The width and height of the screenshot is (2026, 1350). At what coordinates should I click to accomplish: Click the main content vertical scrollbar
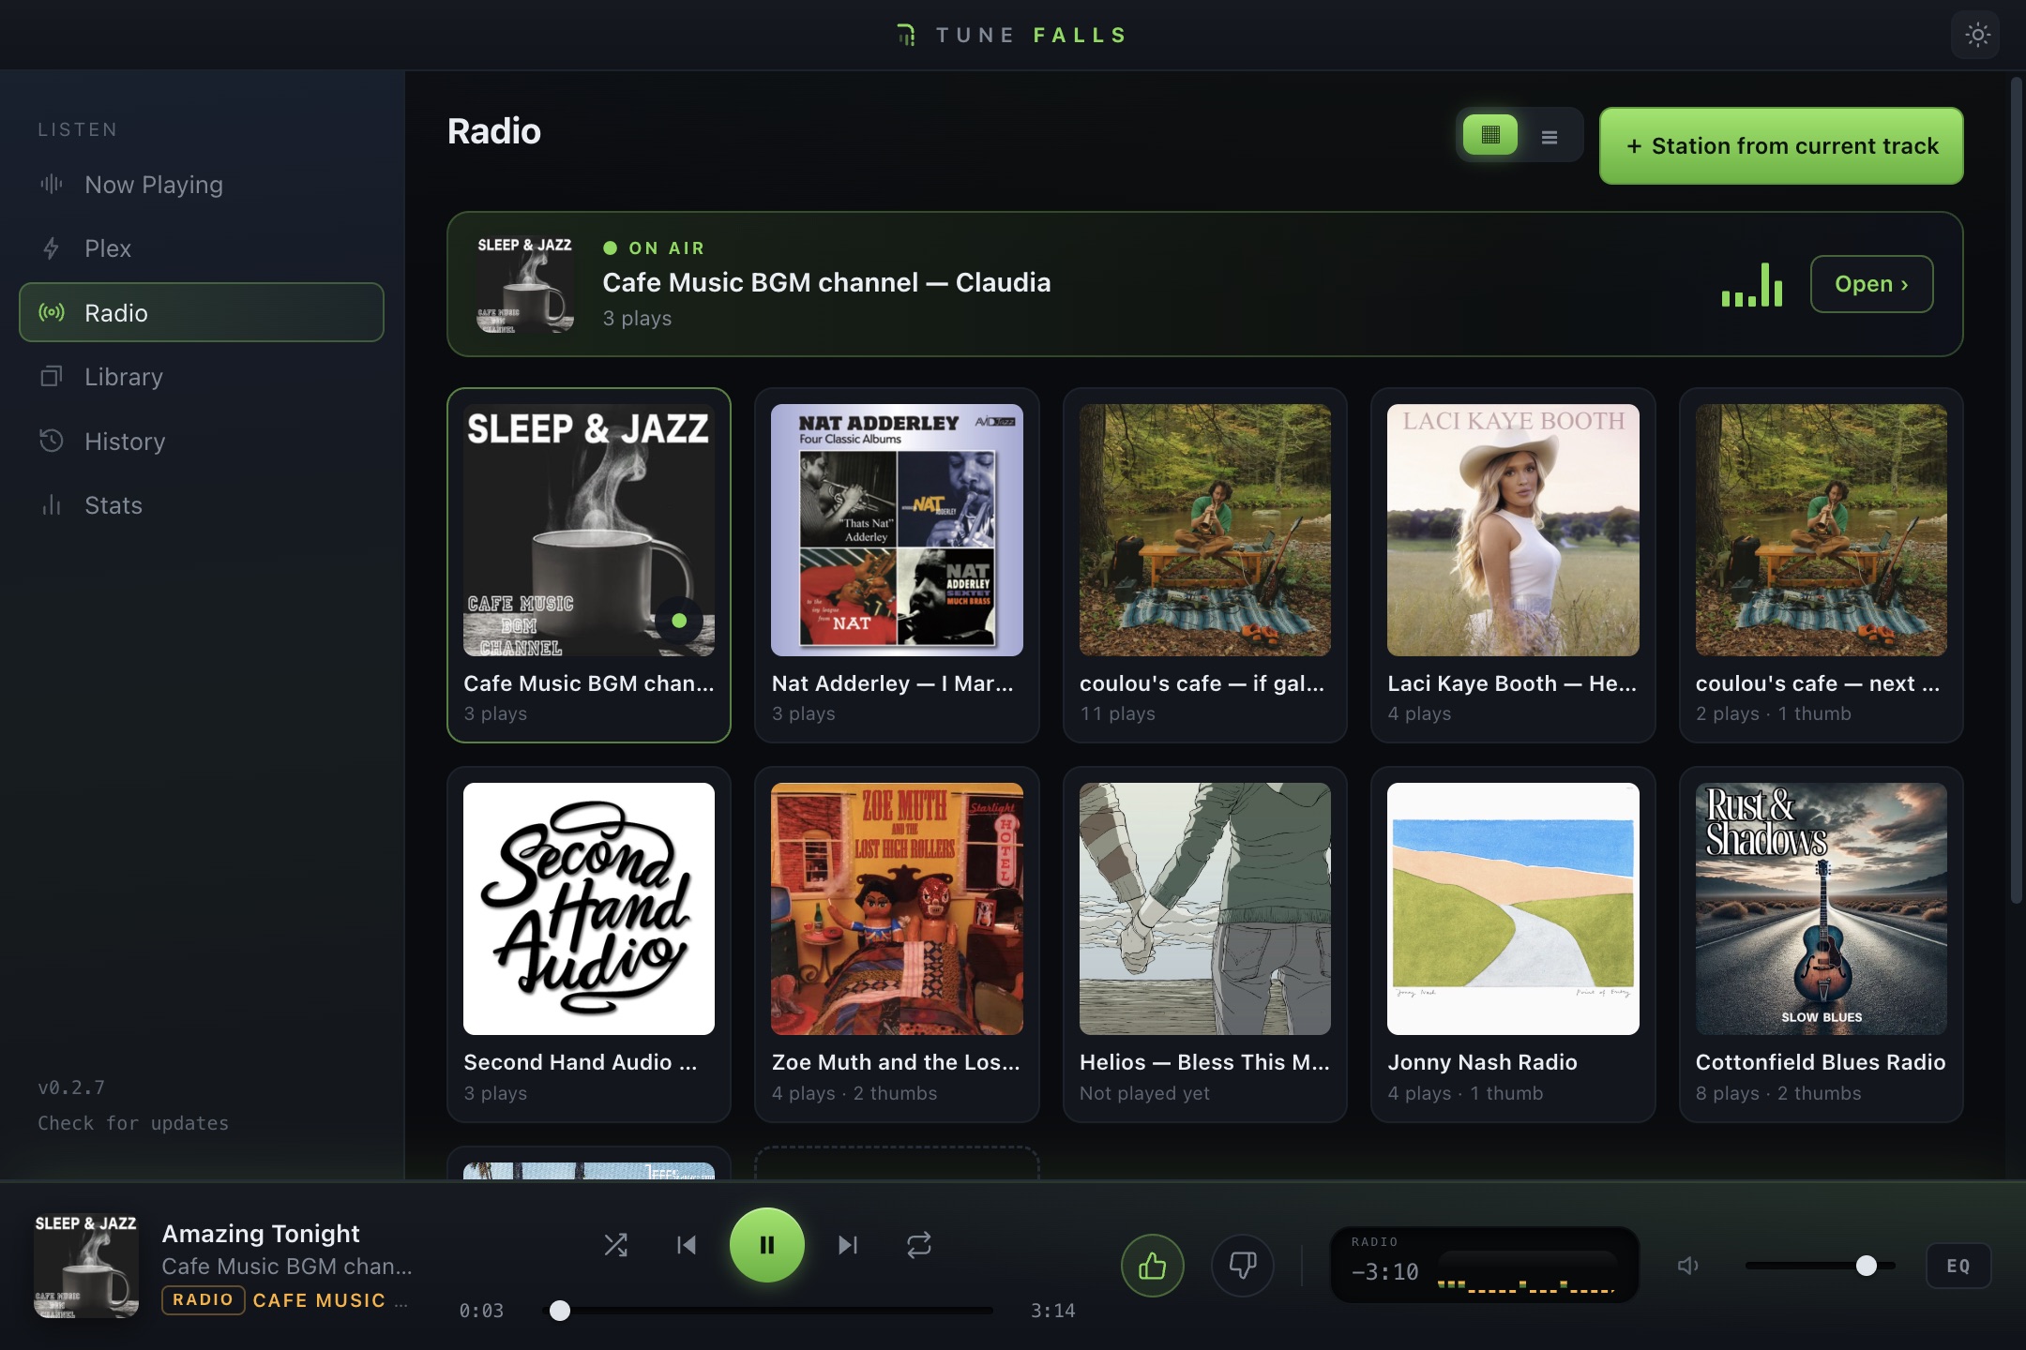[2016, 490]
